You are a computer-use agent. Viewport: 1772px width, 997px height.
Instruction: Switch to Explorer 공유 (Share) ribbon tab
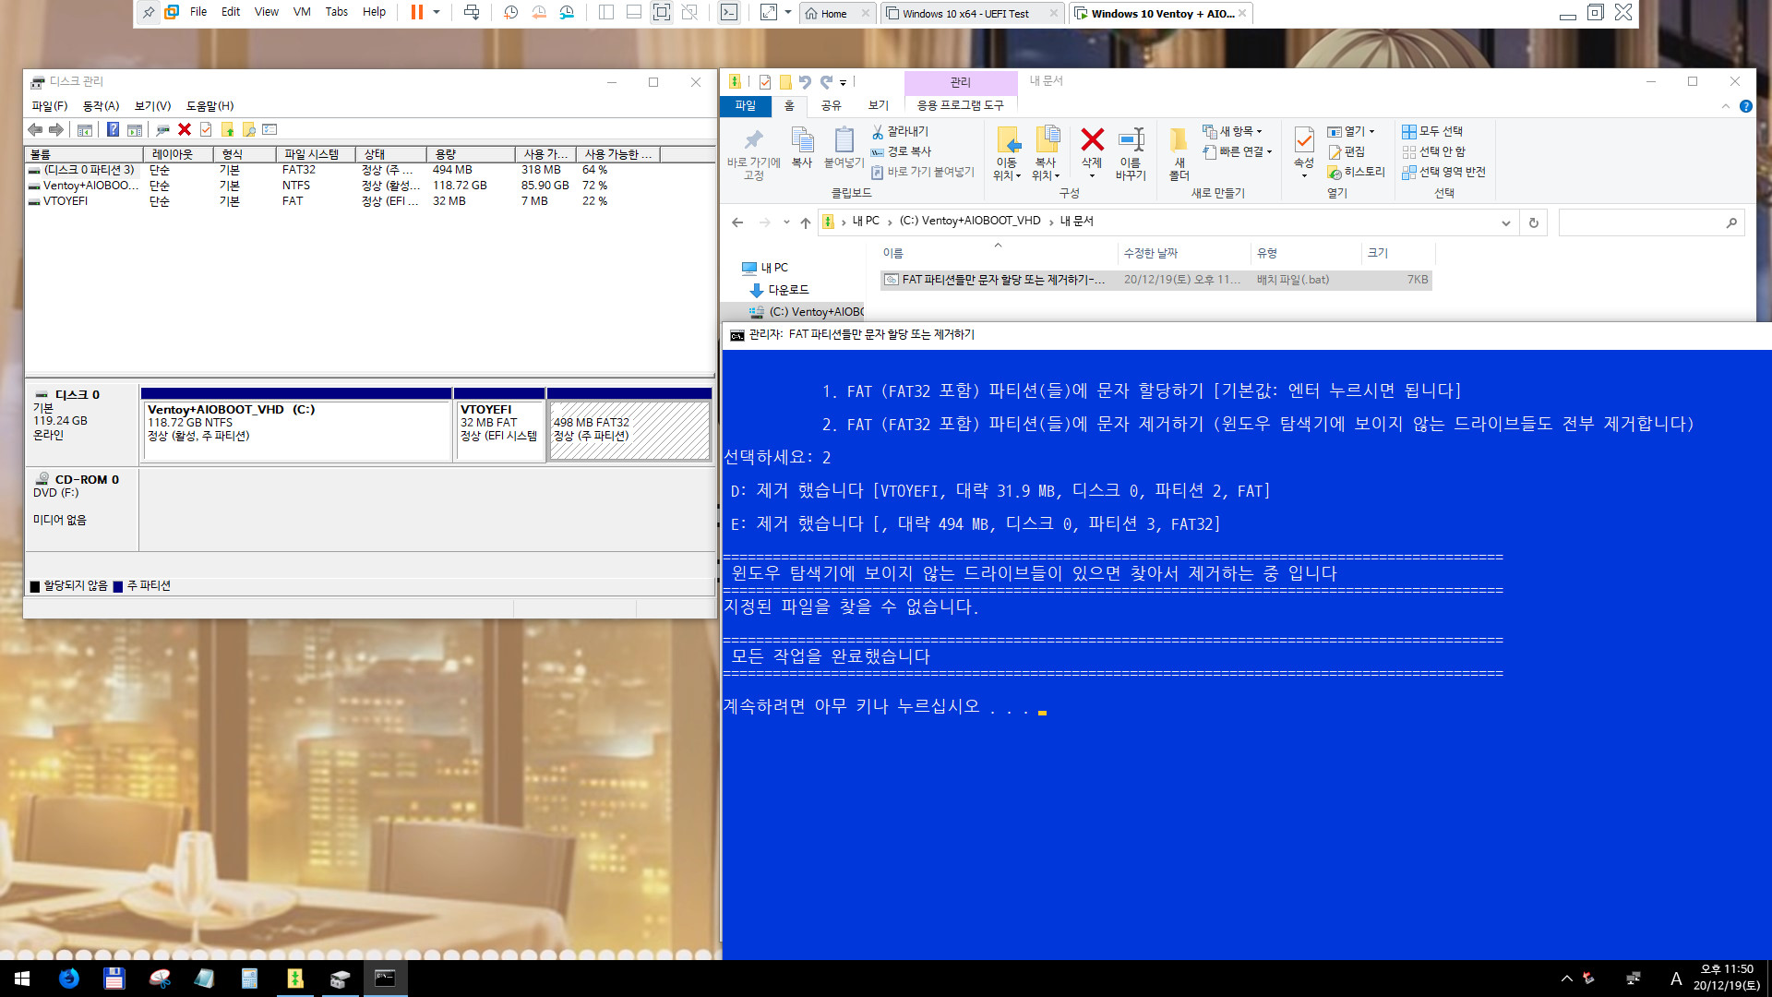(831, 106)
